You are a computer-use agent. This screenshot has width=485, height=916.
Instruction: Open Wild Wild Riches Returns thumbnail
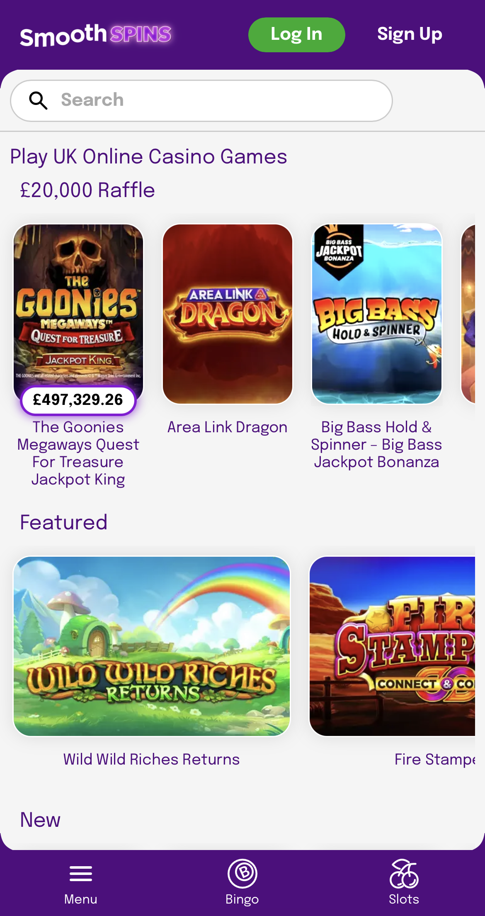(x=152, y=646)
